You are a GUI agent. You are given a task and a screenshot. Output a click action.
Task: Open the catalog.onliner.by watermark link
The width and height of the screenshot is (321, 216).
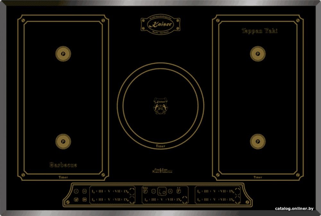[x=294, y=208]
